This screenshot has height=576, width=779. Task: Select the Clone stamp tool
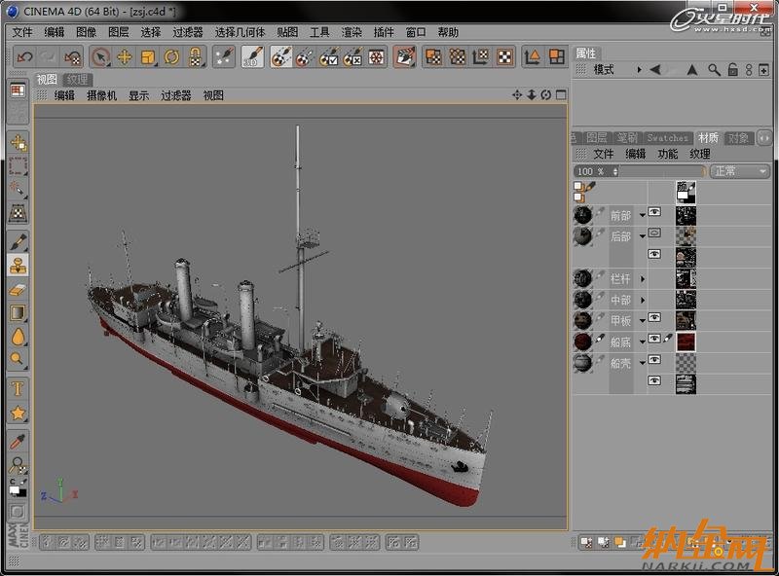pyautogui.click(x=18, y=265)
